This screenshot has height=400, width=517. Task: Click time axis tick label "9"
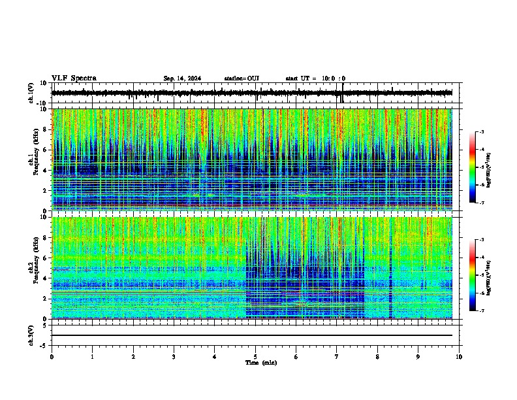click(x=418, y=357)
